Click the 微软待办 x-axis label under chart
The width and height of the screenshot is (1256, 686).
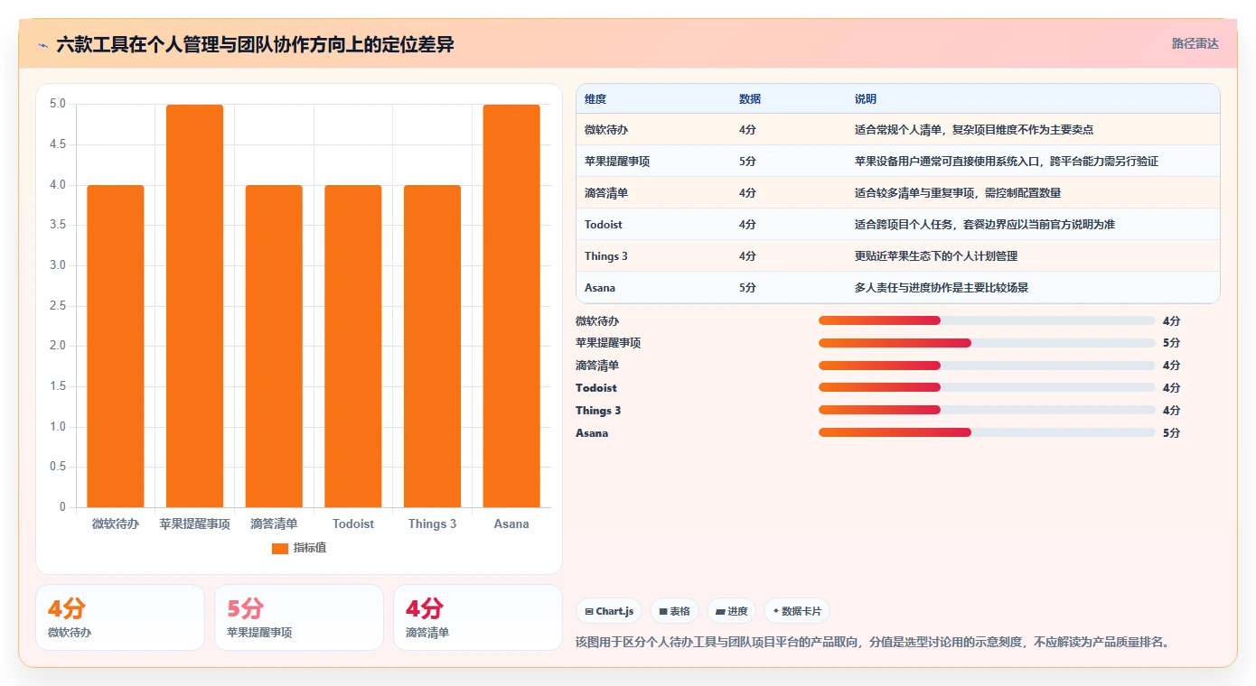coord(116,524)
